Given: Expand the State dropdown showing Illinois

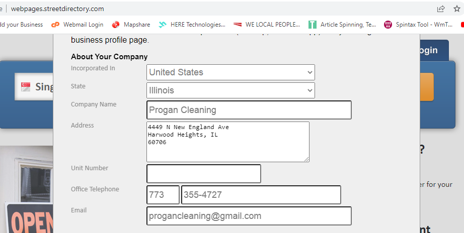Looking at the screenshot, I should 230,90.
